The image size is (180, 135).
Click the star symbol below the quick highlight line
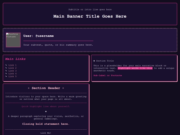coord(46,111)
